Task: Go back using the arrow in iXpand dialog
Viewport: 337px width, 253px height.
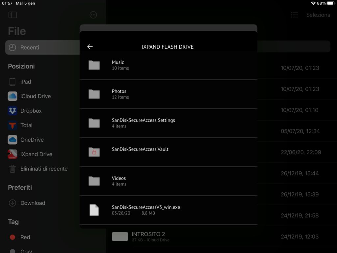Action: coord(90,47)
